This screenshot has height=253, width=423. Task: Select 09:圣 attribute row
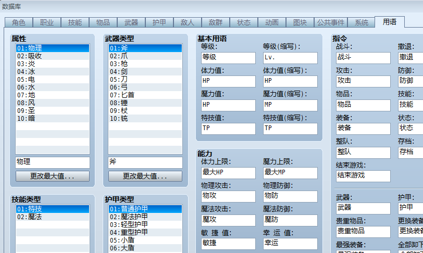[x=53, y=111]
